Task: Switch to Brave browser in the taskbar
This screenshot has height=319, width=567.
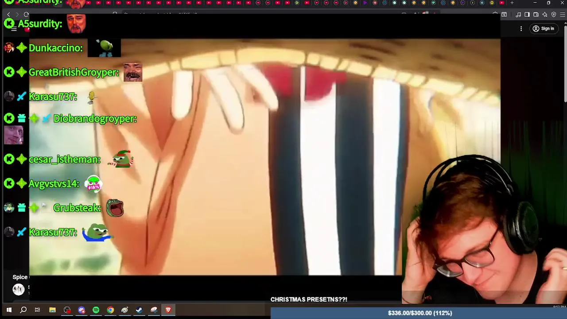Action: tap(168, 310)
